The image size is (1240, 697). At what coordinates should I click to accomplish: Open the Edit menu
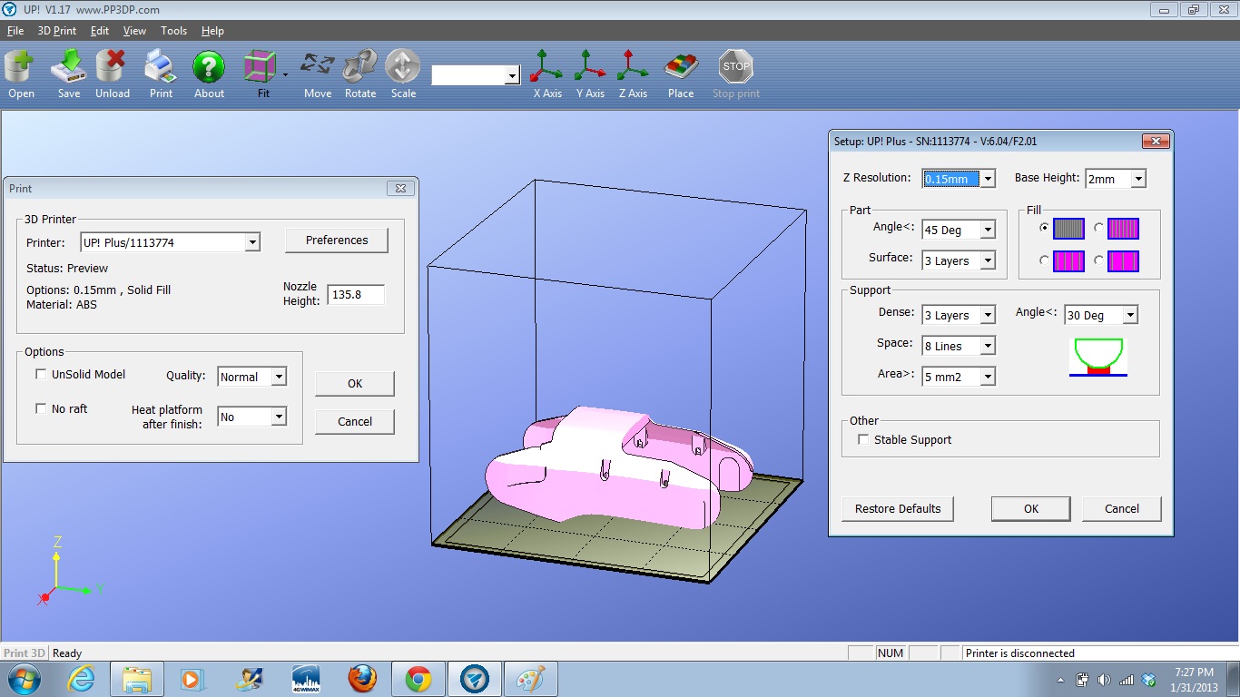pyautogui.click(x=100, y=31)
